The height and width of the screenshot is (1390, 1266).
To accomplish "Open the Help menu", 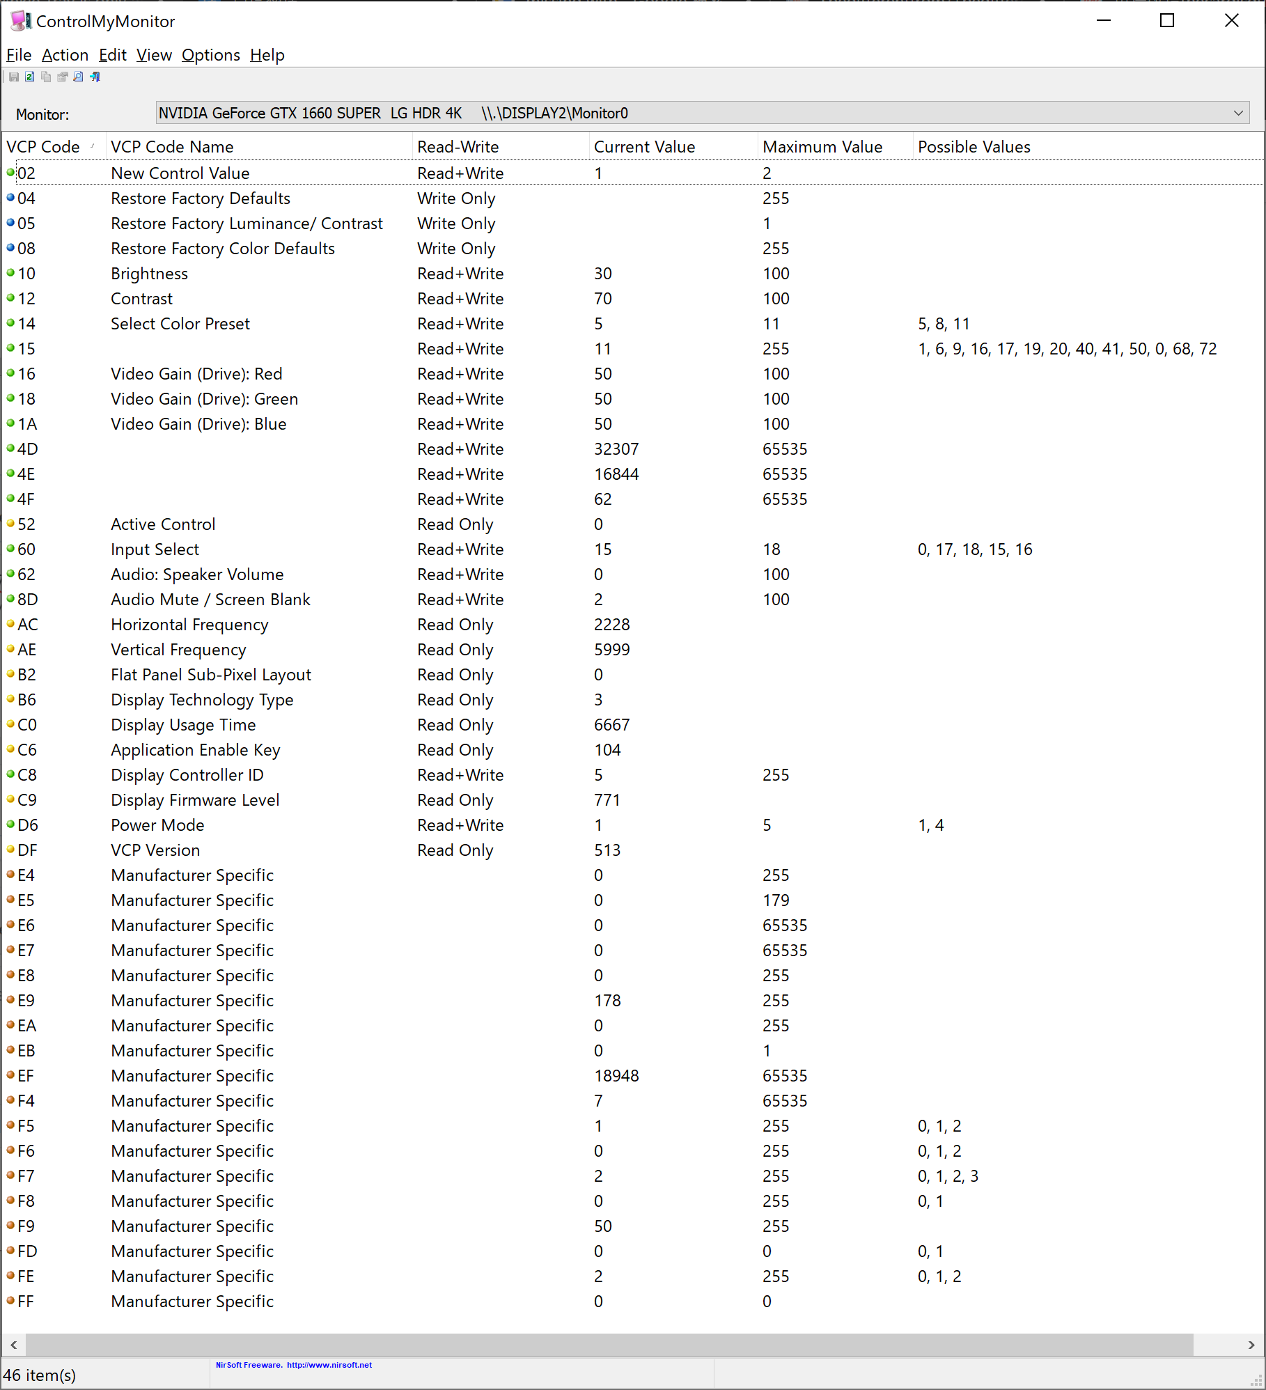I will point(267,55).
